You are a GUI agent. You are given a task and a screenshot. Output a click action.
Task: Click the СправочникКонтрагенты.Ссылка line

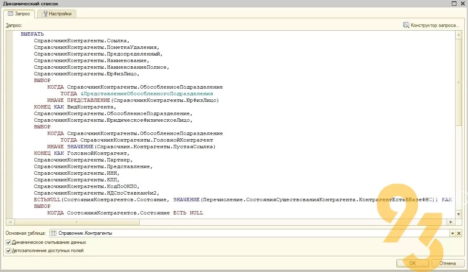(x=82, y=41)
